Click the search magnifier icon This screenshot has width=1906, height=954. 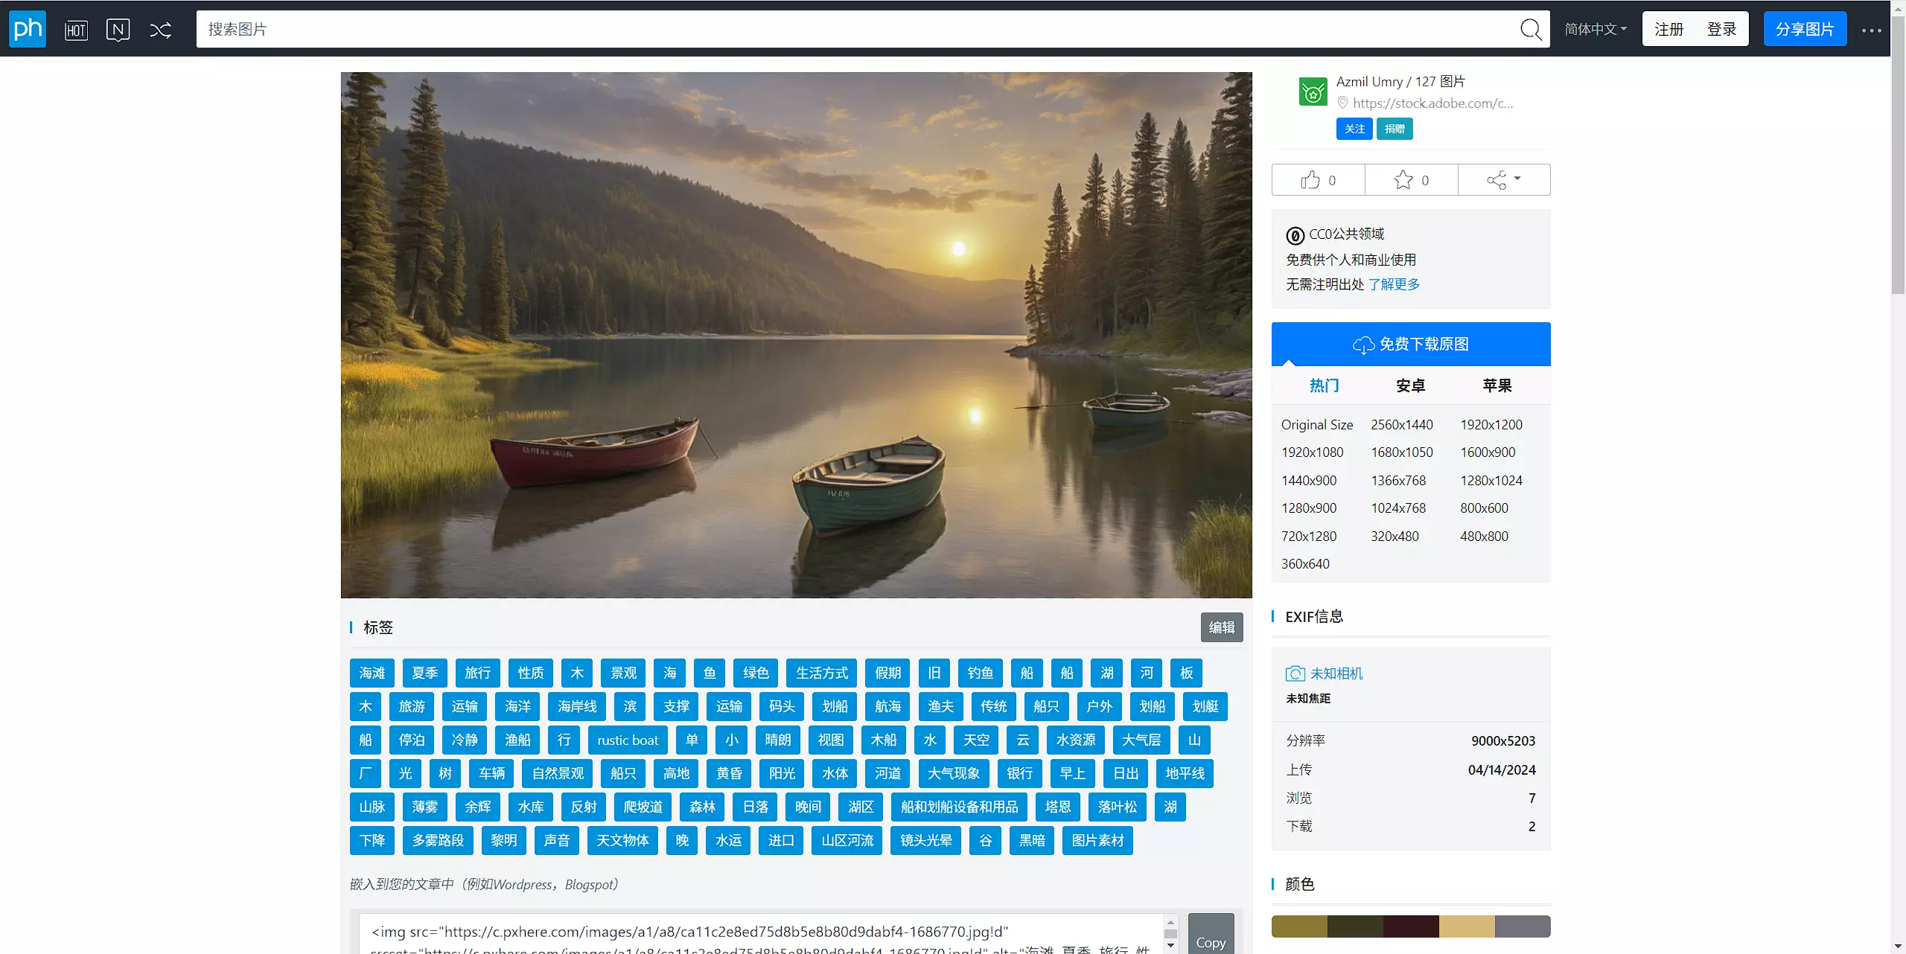(1530, 30)
